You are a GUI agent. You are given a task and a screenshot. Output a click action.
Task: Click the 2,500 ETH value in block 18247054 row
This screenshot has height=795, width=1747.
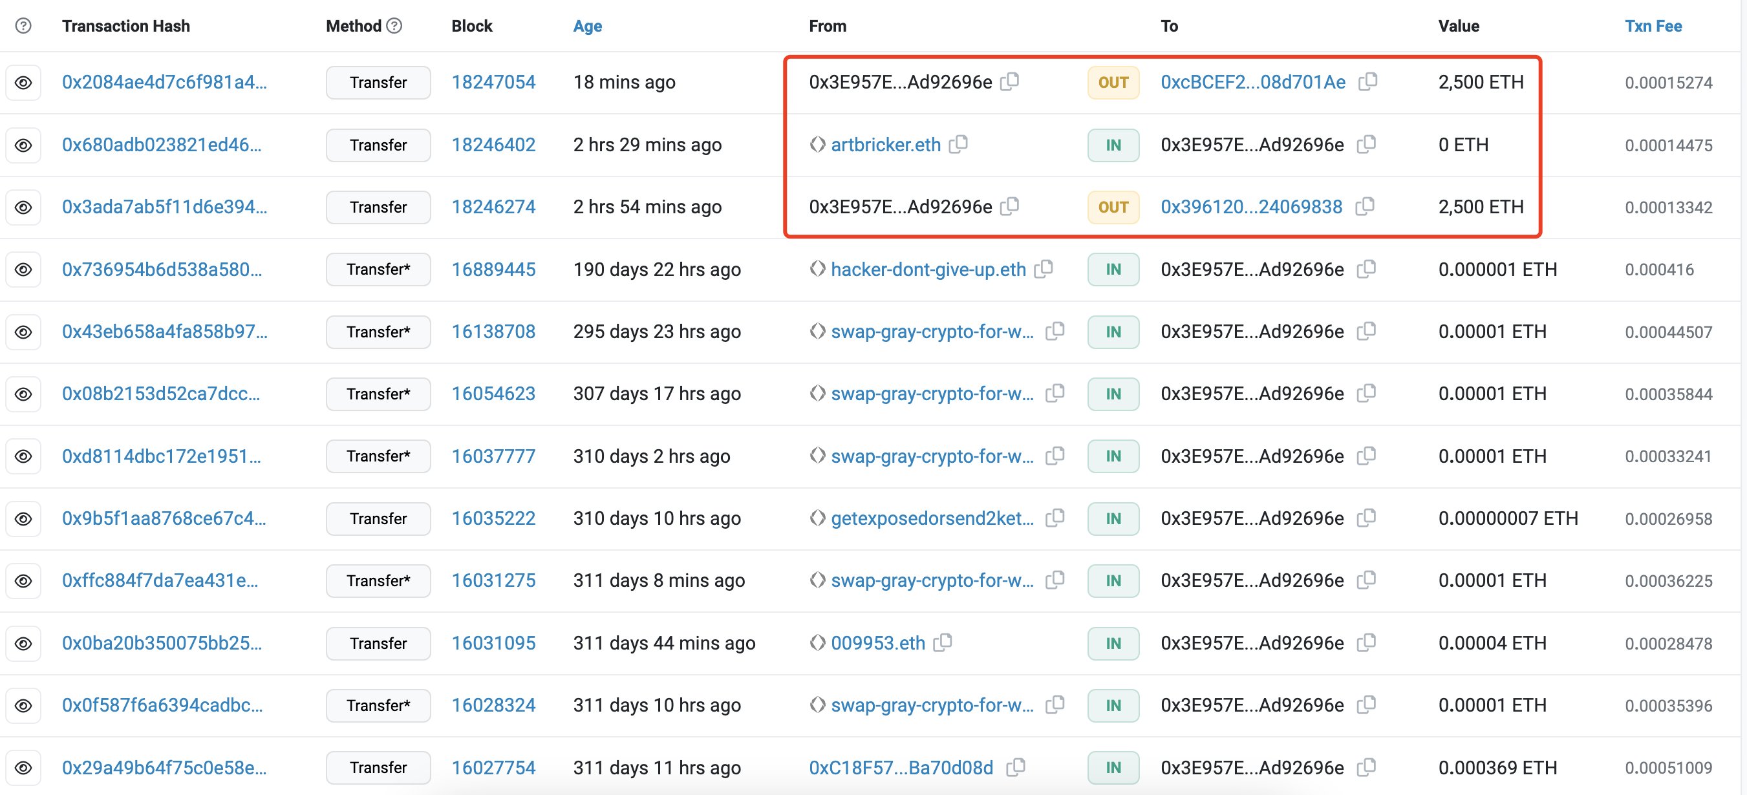1481,82
